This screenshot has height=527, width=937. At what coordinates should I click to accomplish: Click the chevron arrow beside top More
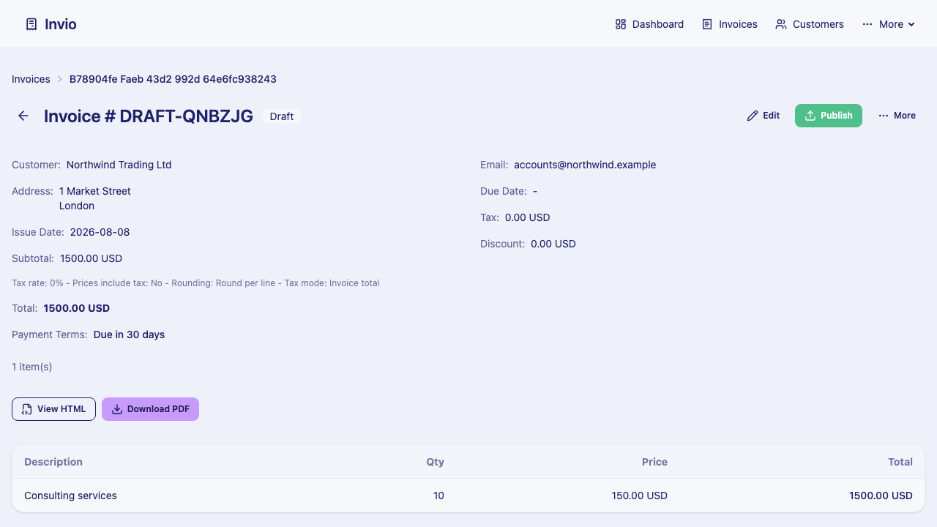click(911, 24)
